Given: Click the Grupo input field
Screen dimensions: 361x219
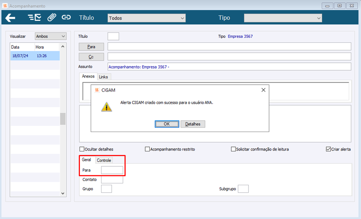Looking at the screenshot, I should (x=106, y=189).
